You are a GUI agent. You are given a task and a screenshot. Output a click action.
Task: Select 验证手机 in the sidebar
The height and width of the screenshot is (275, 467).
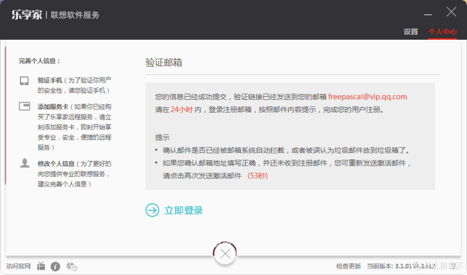tap(50, 80)
